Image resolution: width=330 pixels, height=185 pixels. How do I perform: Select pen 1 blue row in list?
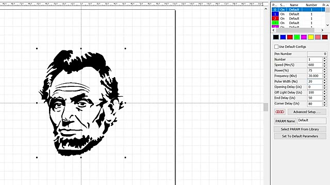click(x=298, y=14)
